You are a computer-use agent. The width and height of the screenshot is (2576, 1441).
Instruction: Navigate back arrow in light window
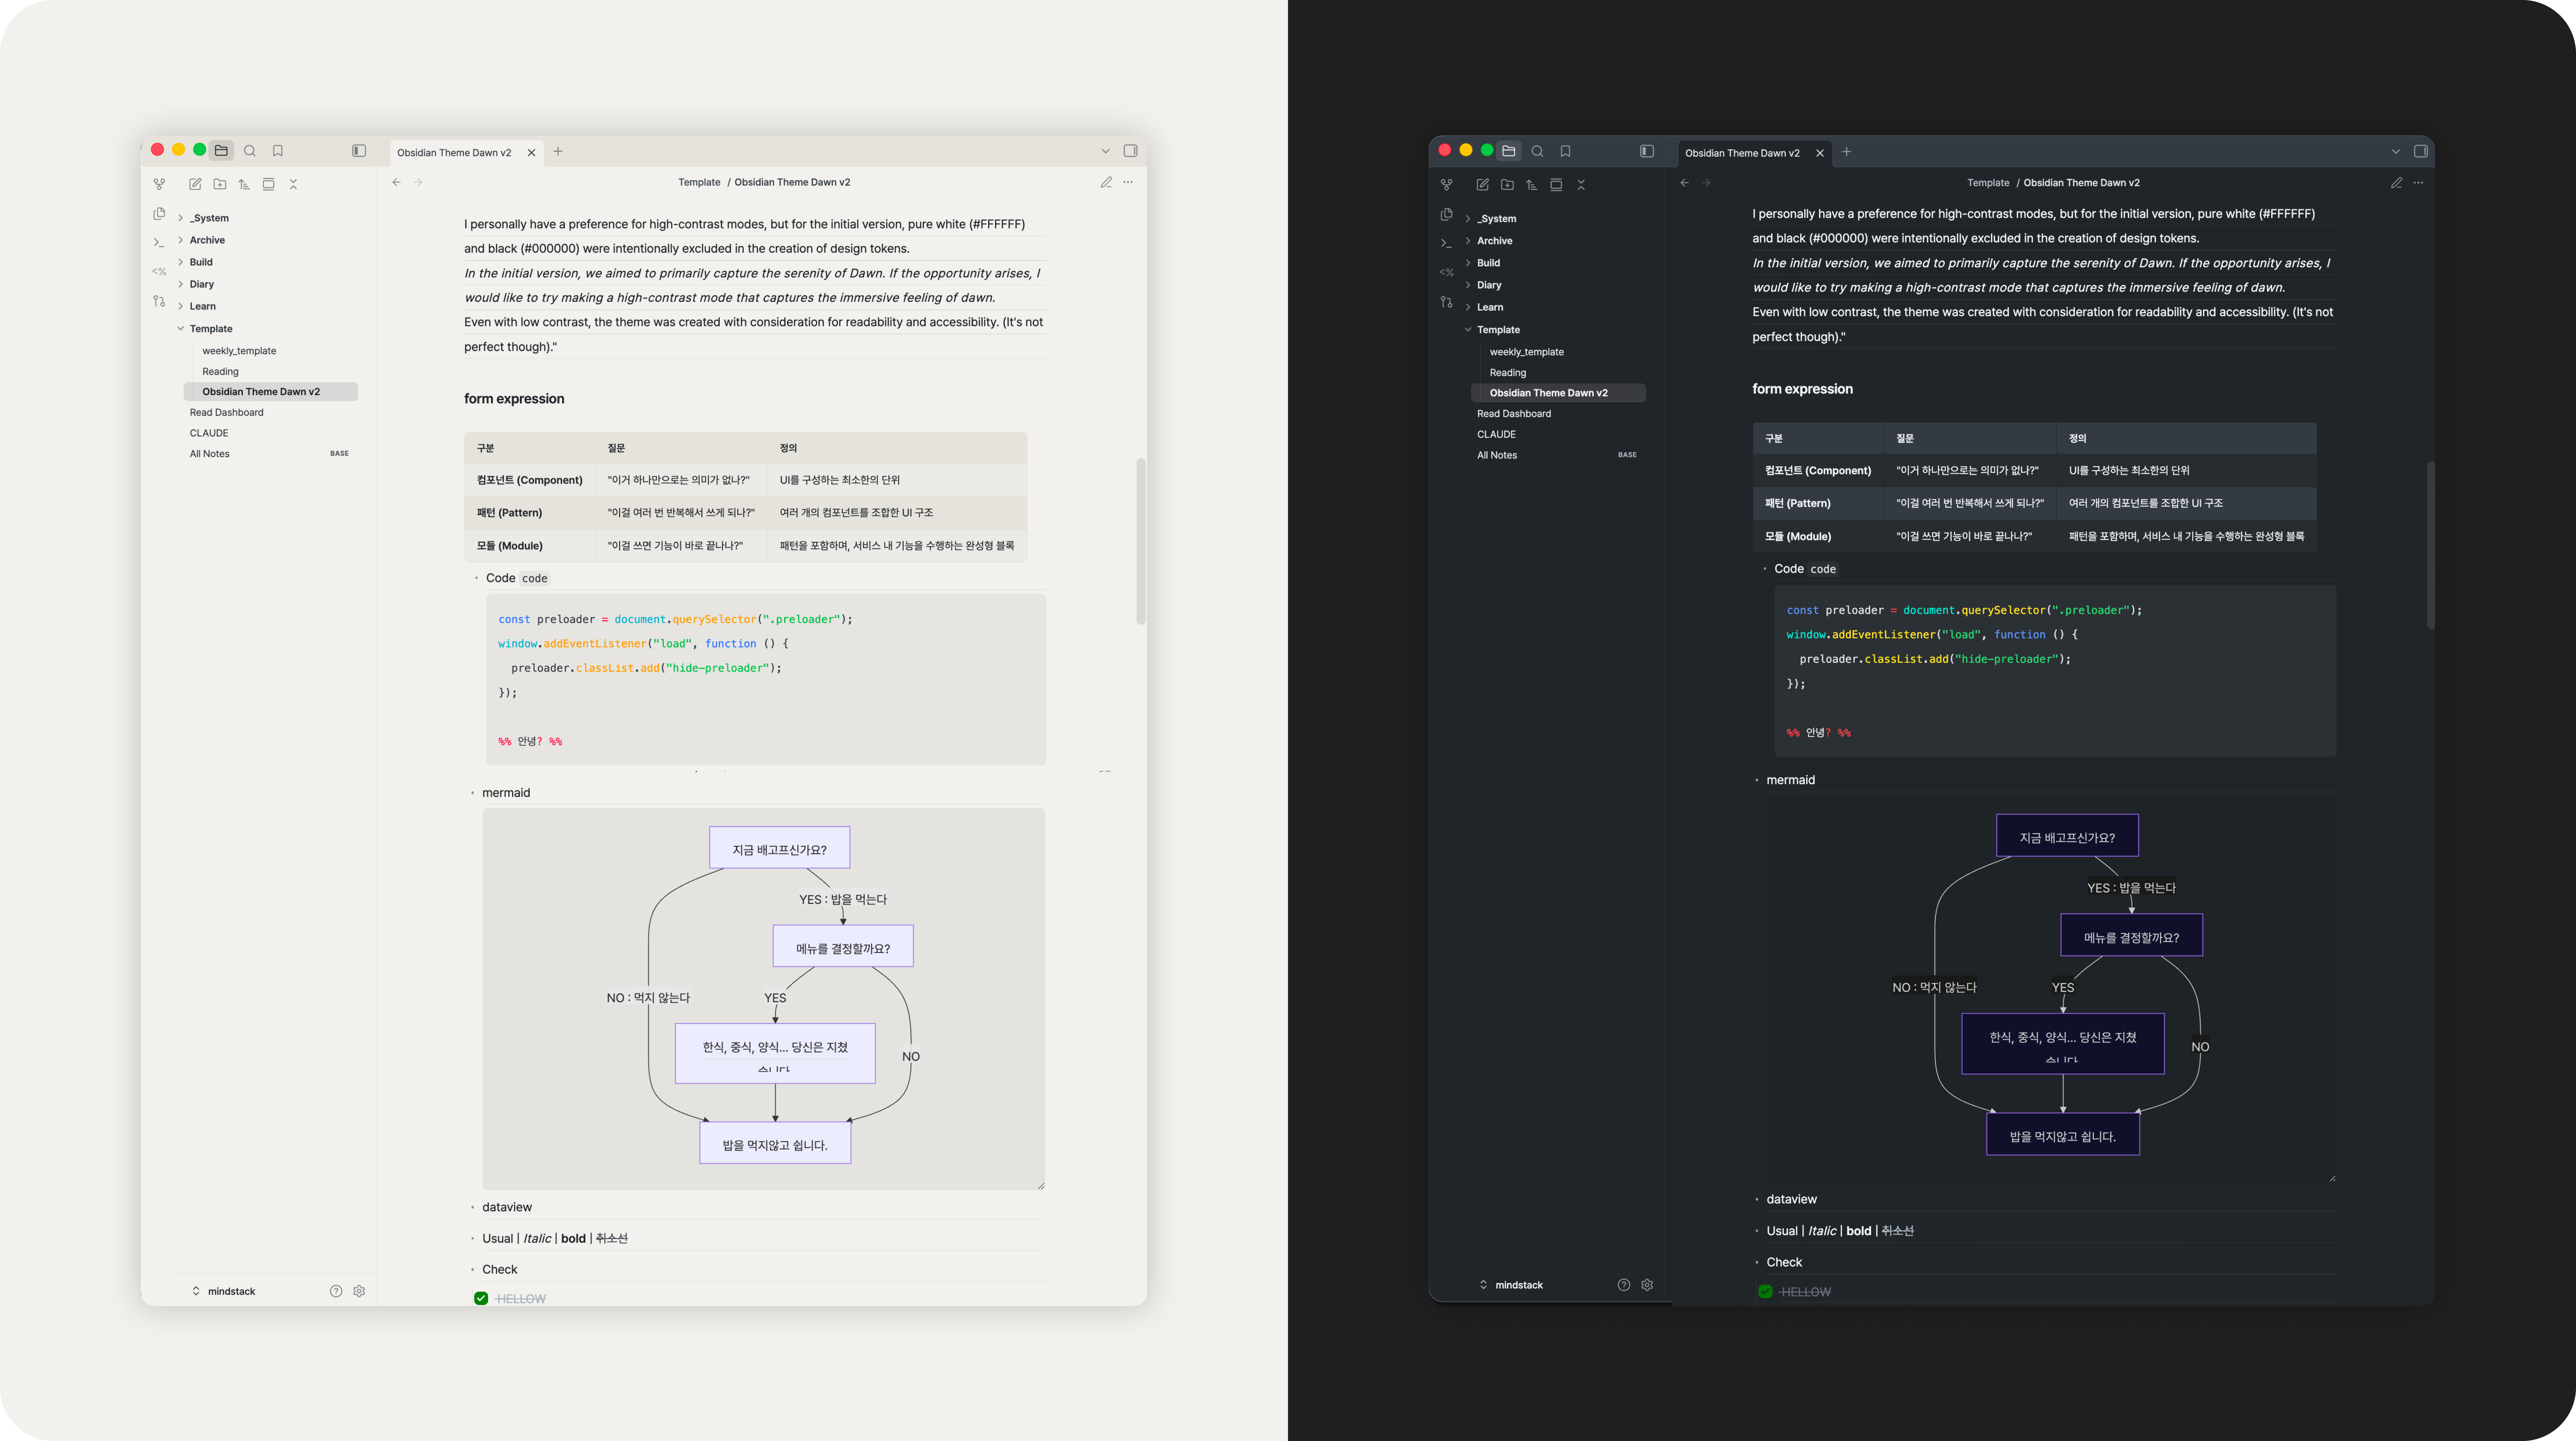(397, 182)
